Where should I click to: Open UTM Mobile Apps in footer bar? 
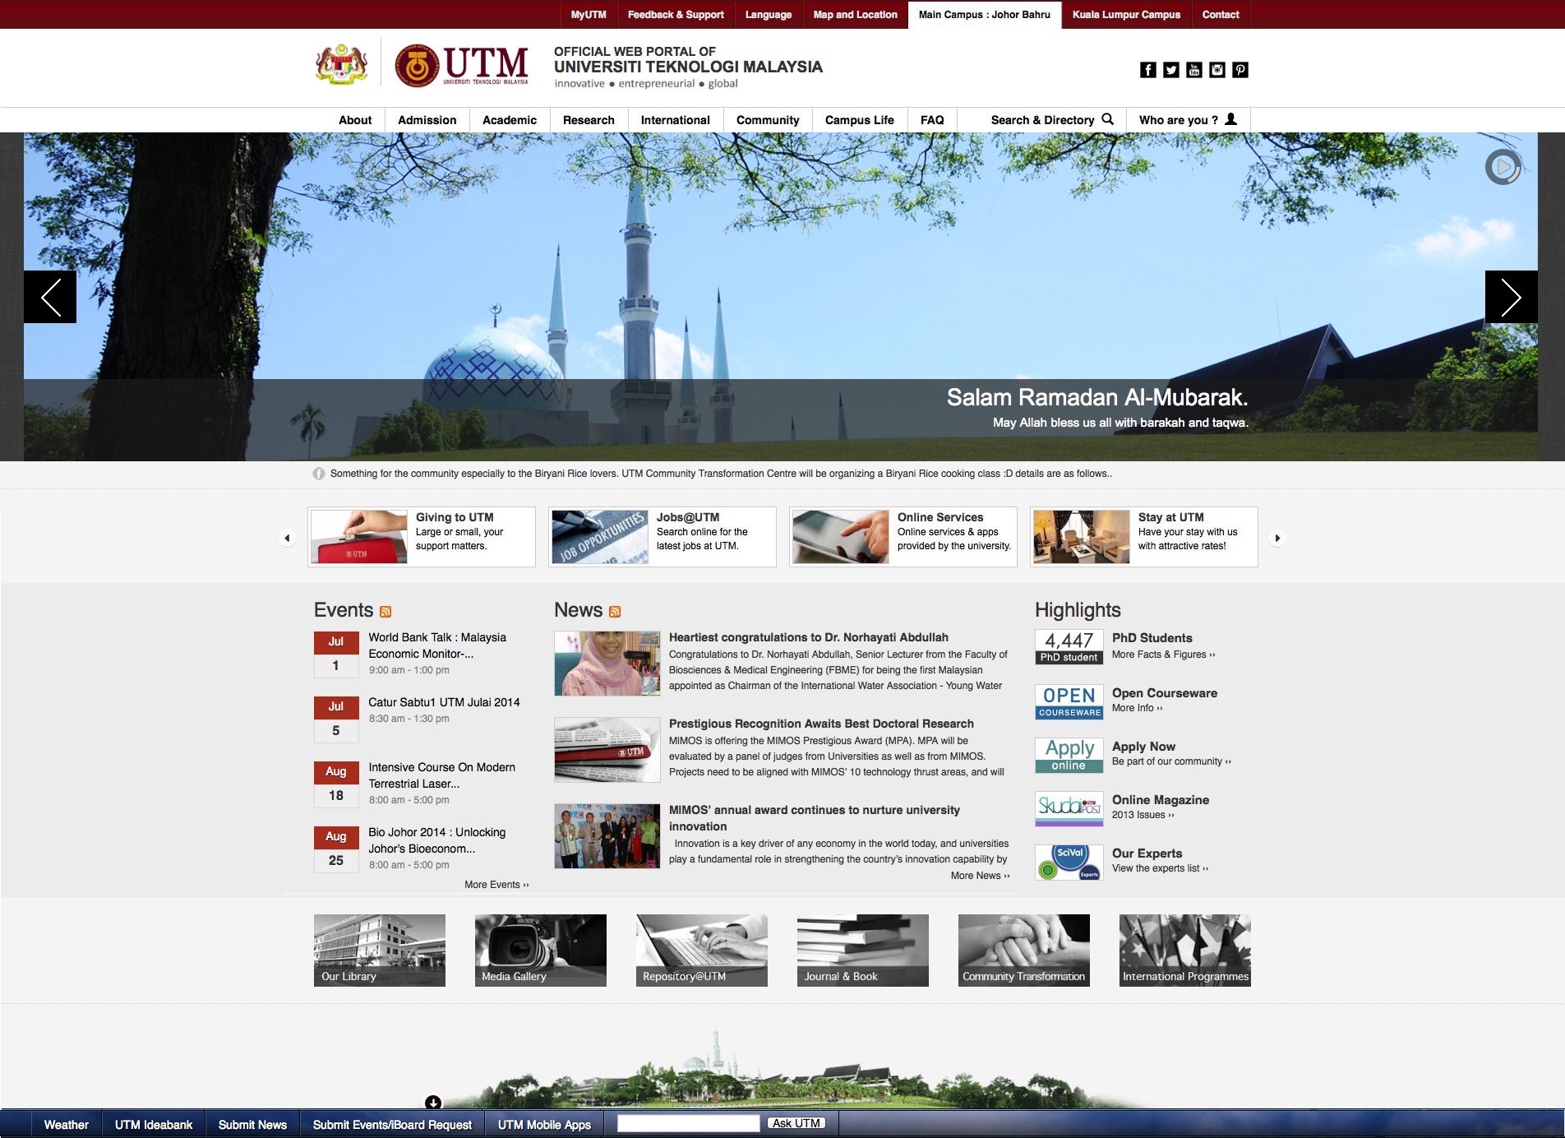(x=544, y=1125)
